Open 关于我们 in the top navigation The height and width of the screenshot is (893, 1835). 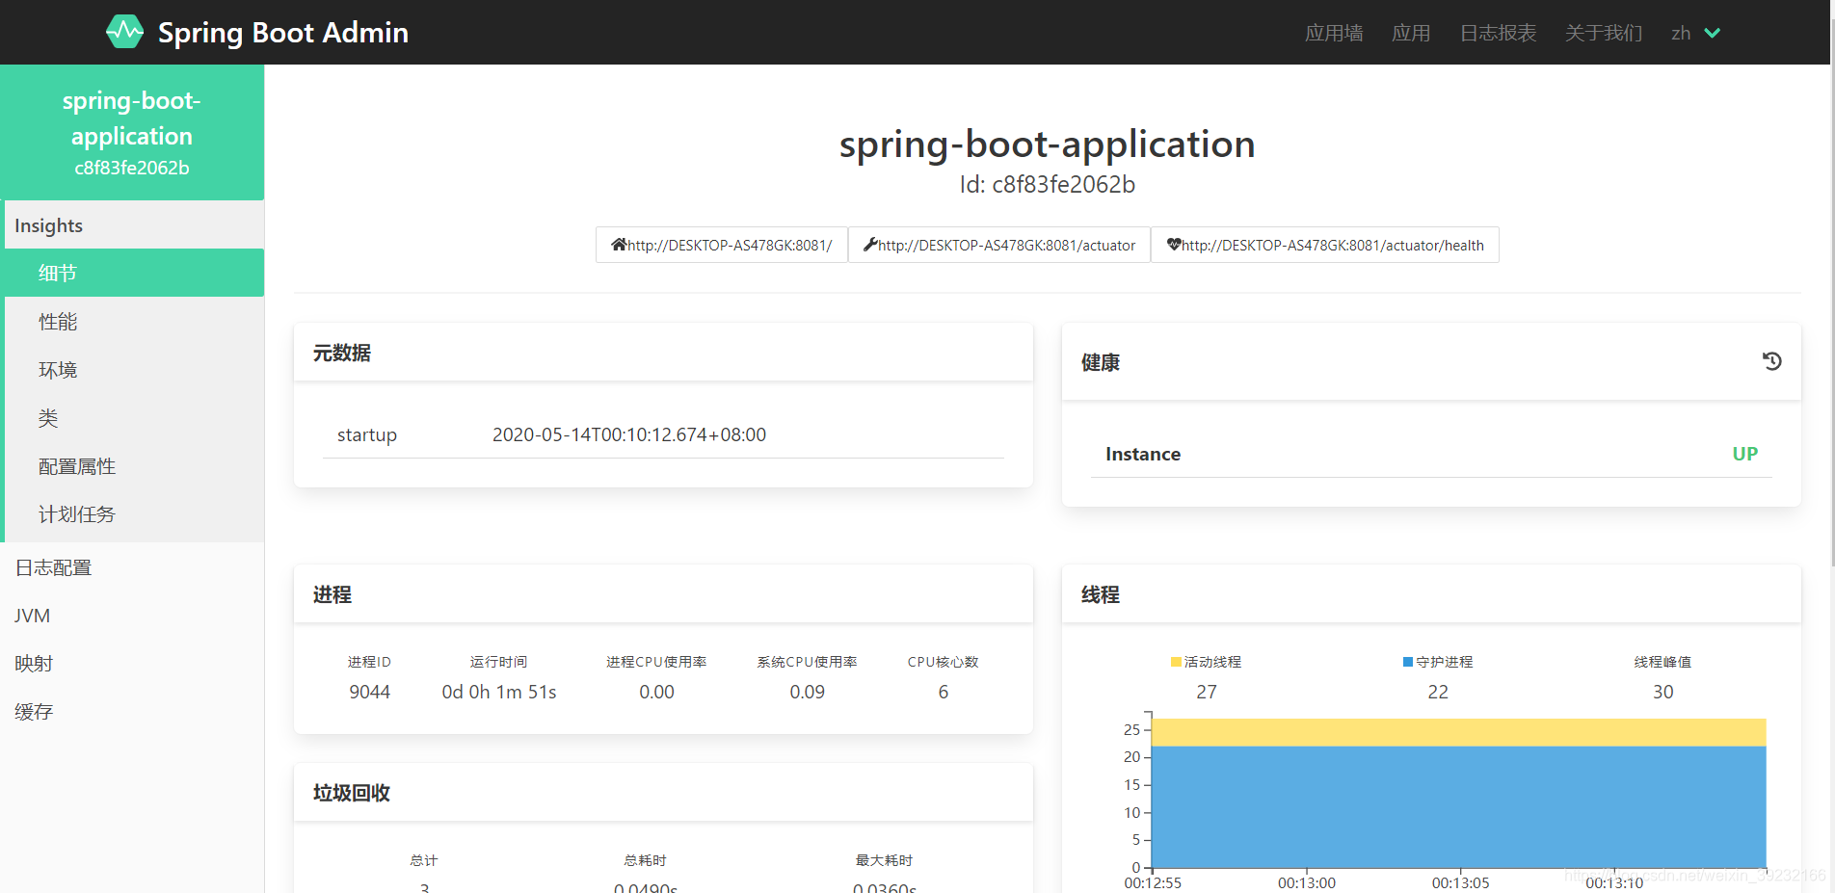tap(1604, 33)
